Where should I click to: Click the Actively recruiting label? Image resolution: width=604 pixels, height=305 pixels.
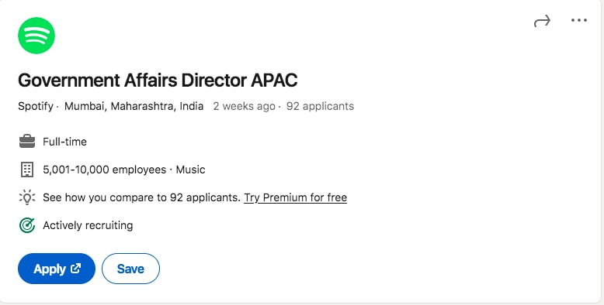point(88,225)
